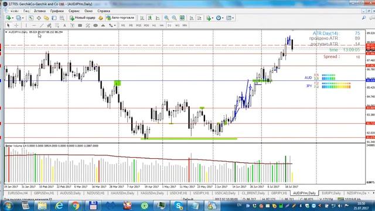Open the Data Window crosshair icon
Viewport: 375px width, 211px height.
click(39, 18)
